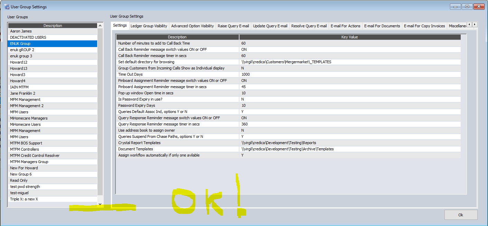Click the Time Out Days value 1000

point(246,74)
